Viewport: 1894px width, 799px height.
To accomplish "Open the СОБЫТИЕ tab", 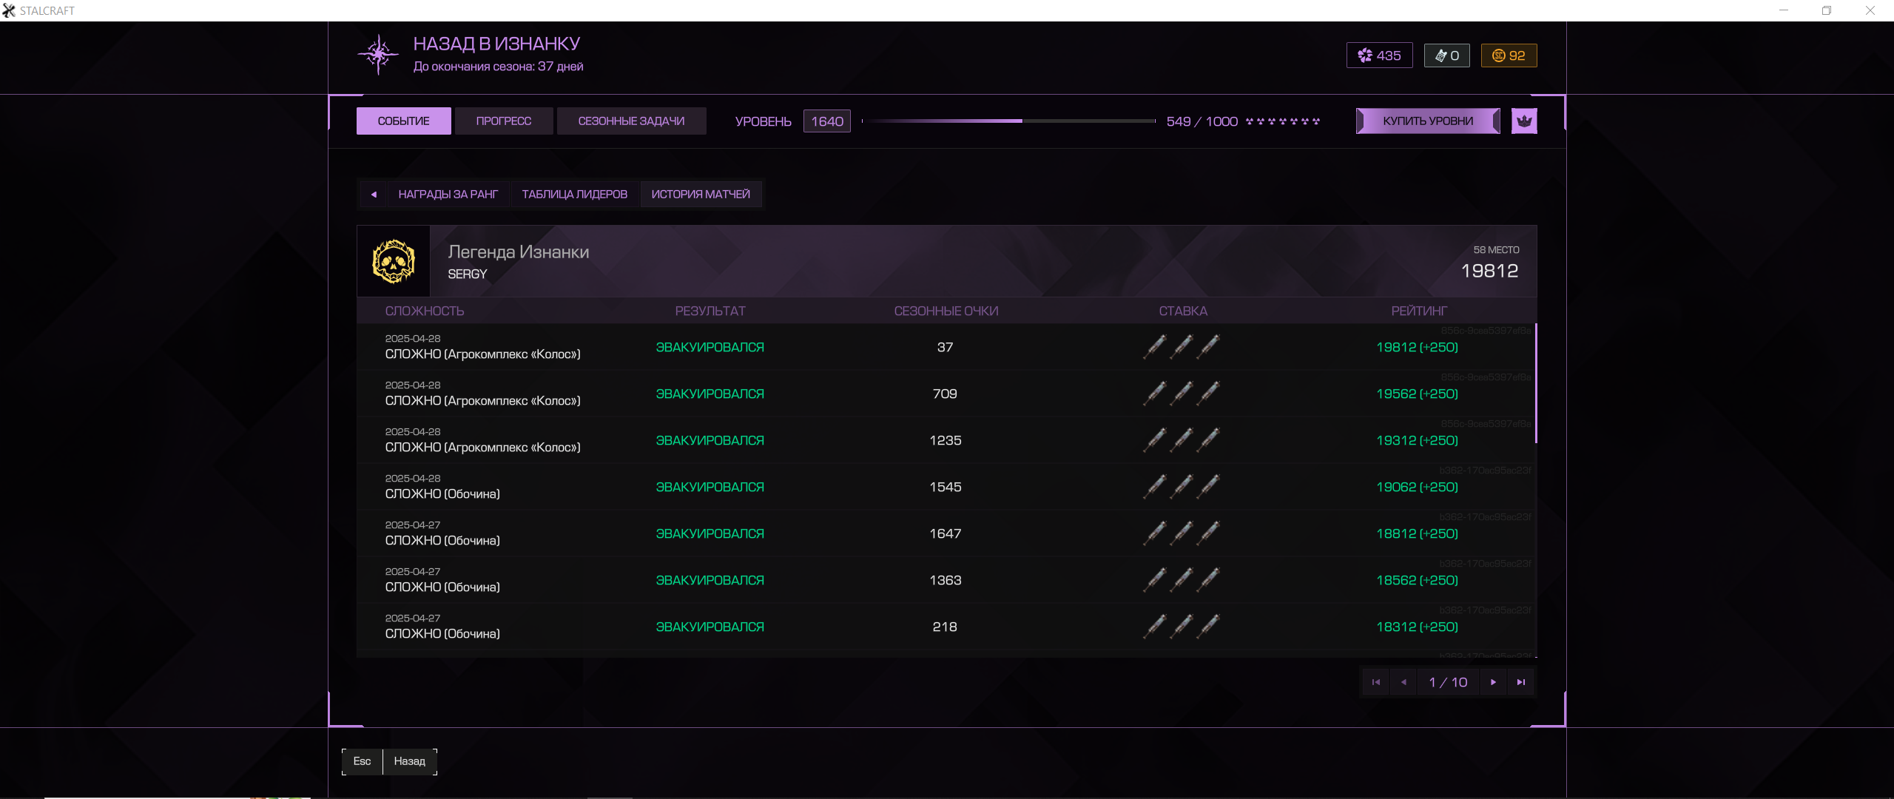I will pyautogui.click(x=403, y=121).
